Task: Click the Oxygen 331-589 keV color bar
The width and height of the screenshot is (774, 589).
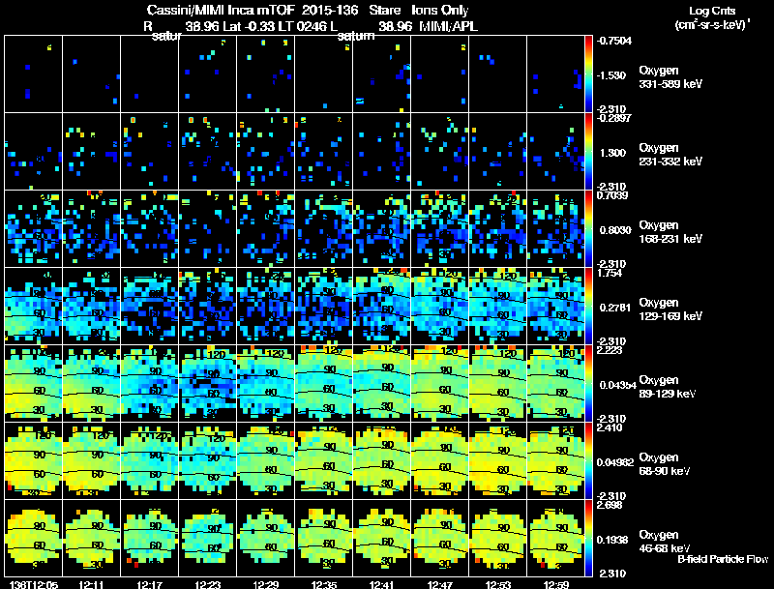Action: point(588,74)
